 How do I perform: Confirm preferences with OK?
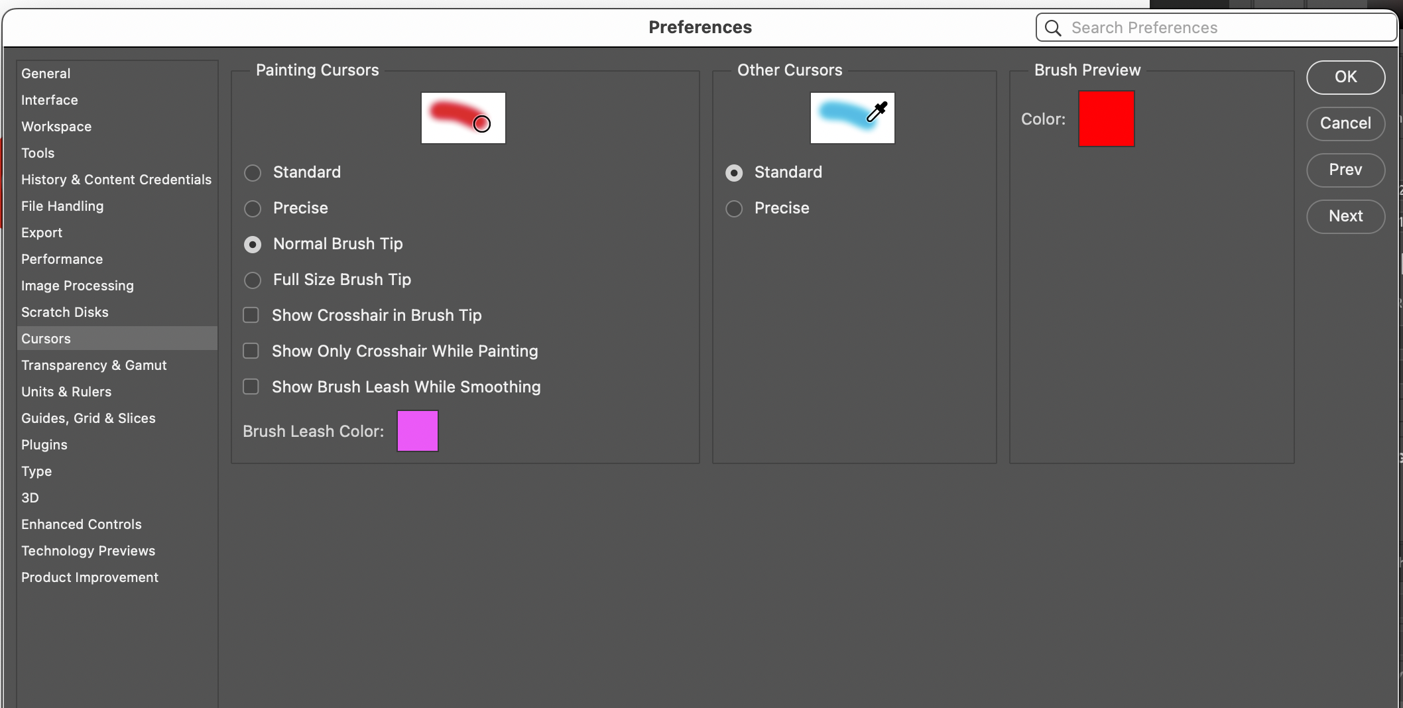click(x=1345, y=77)
